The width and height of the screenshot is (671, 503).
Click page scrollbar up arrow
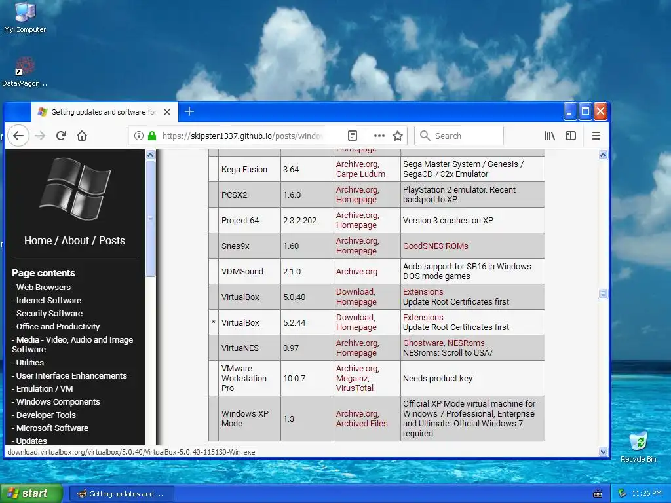(603, 155)
